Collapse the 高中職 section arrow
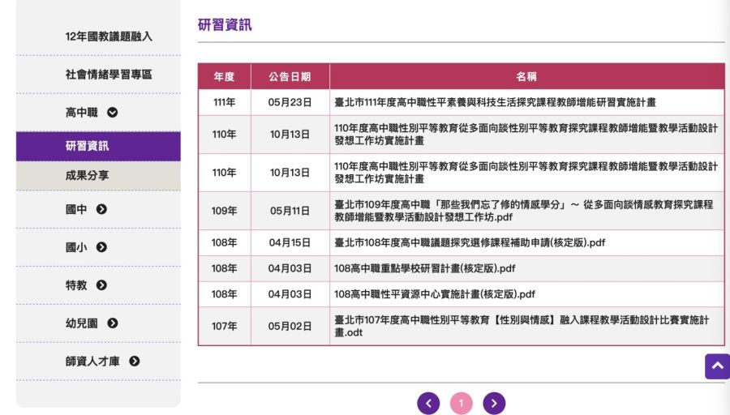 [x=112, y=113]
